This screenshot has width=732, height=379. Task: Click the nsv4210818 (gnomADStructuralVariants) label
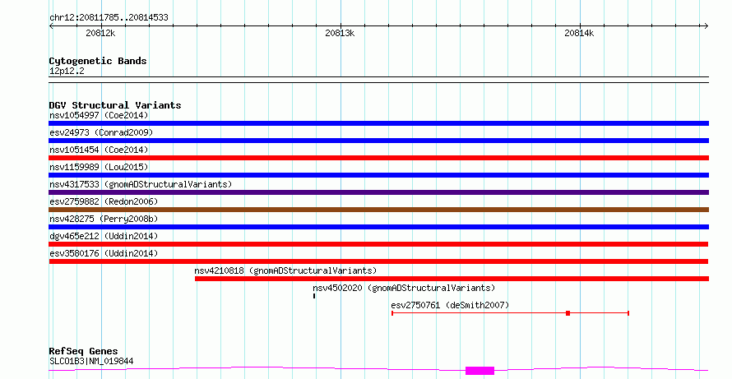(285, 270)
